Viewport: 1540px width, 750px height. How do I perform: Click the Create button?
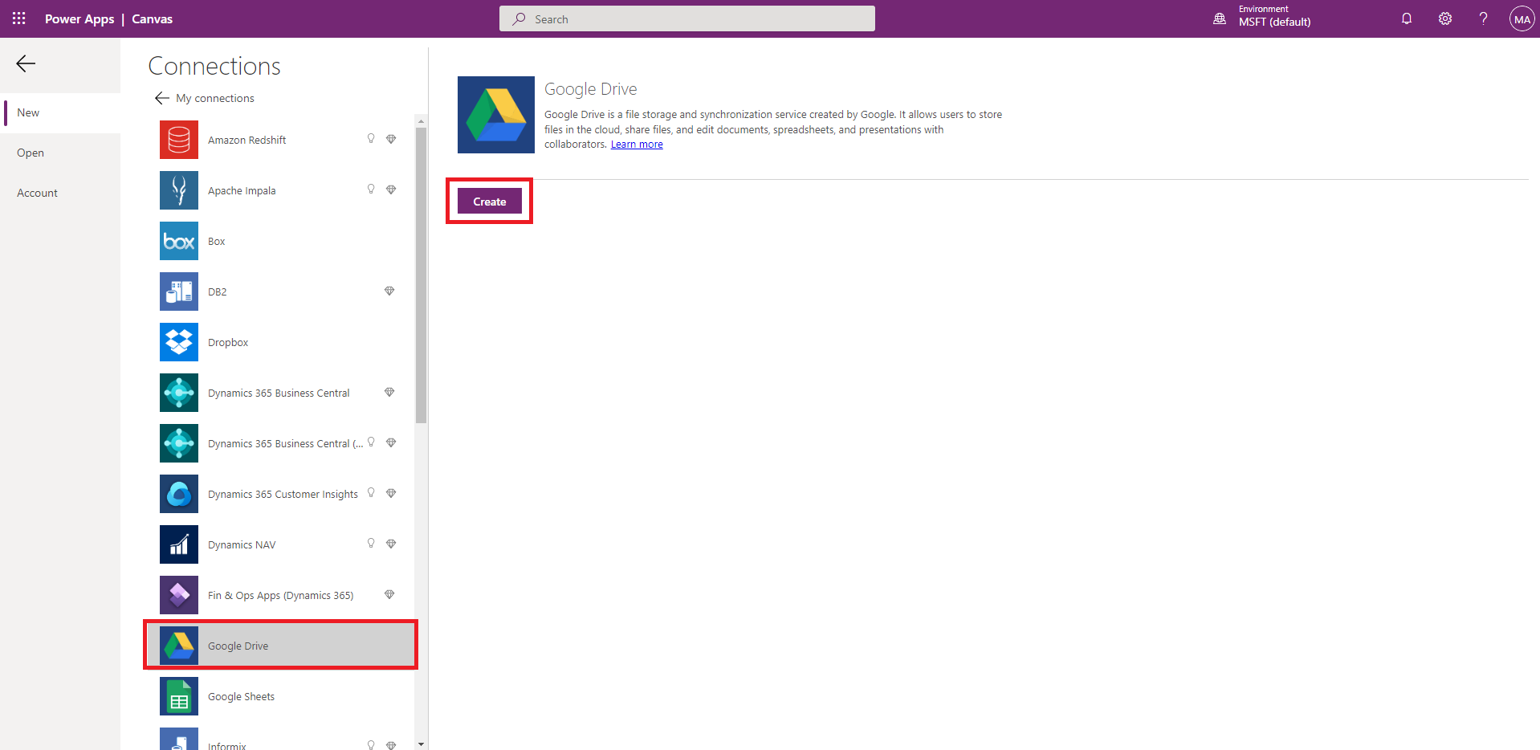pyautogui.click(x=489, y=201)
